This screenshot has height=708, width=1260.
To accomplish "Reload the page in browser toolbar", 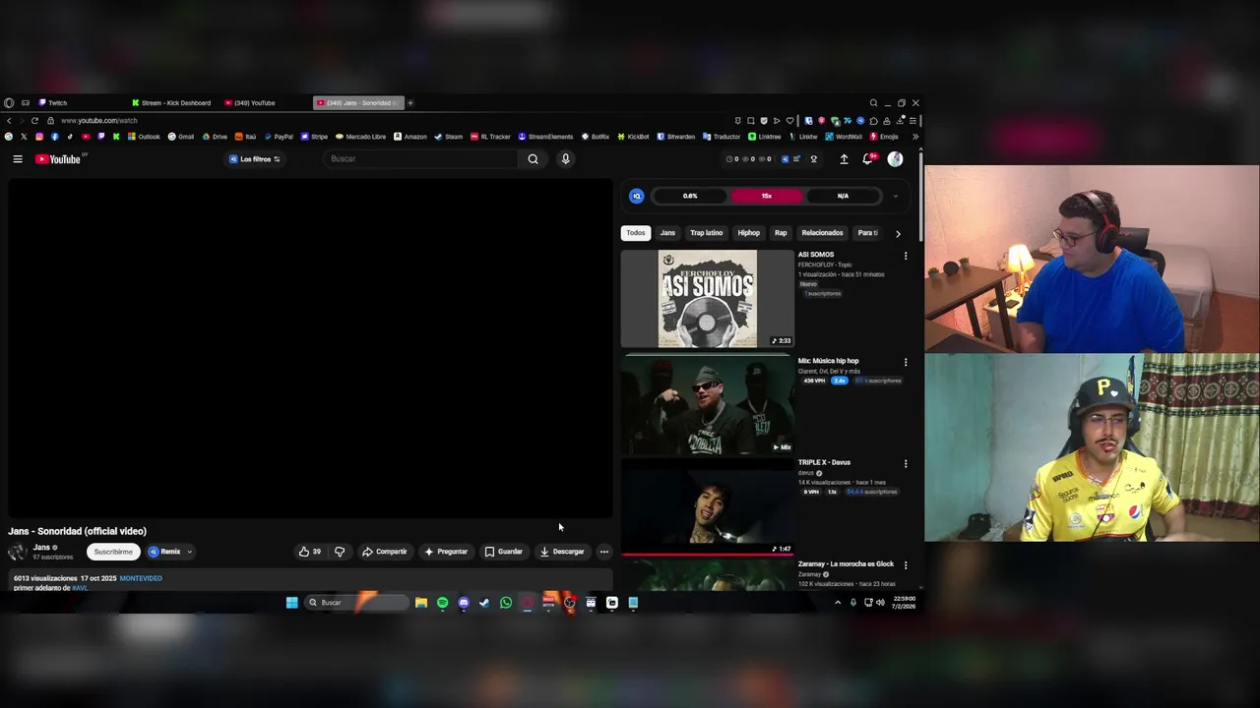I will [34, 120].
